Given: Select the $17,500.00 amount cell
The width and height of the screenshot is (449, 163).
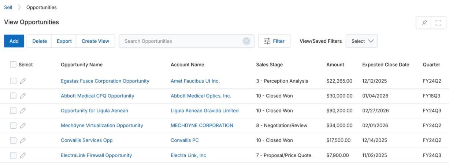Looking at the screenshot, I should point(338,140).
